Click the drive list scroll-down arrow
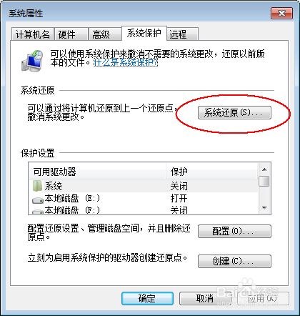 (264, 208)
